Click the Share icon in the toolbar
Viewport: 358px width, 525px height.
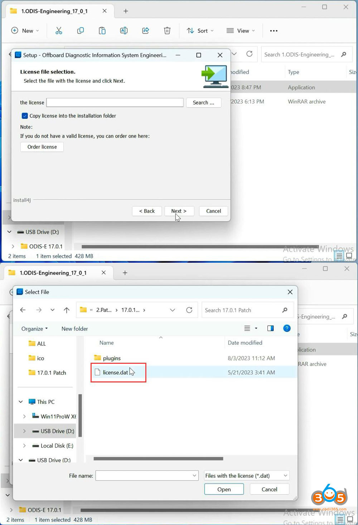point(145,30)
